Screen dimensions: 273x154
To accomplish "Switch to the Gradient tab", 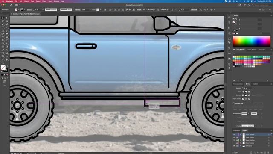I will (x=256, y=84).
